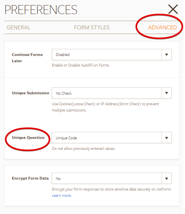Click the Encrypt Form Data label
The height and width of the screenshot is (214, 185).
pos(30,178)
